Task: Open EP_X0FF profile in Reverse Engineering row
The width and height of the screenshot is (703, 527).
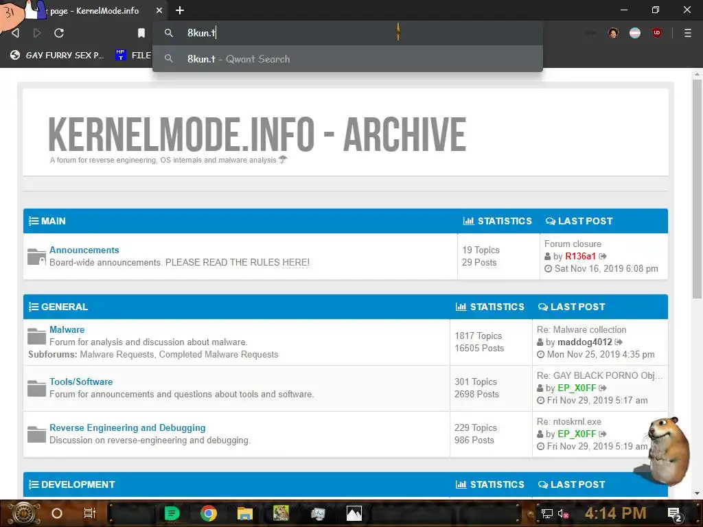Action: point(577,434)
